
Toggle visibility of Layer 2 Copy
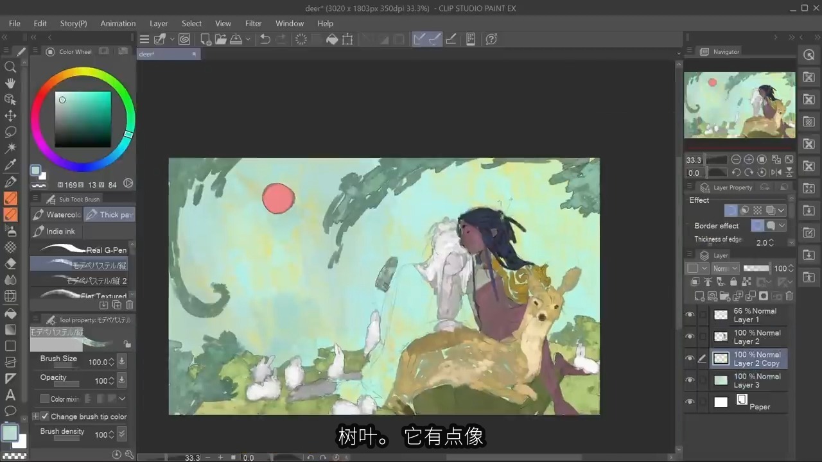pos(690,359)
